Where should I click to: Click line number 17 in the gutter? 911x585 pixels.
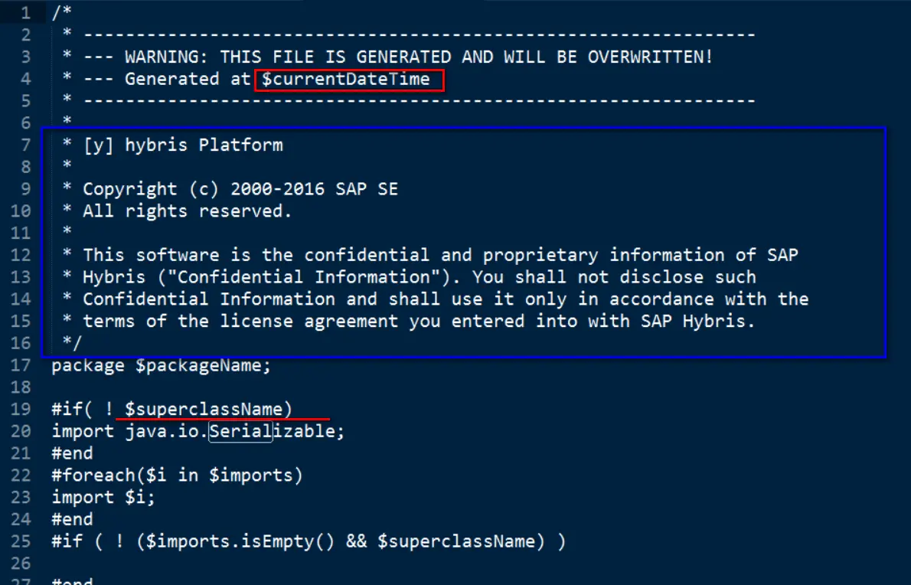point(21,365)
